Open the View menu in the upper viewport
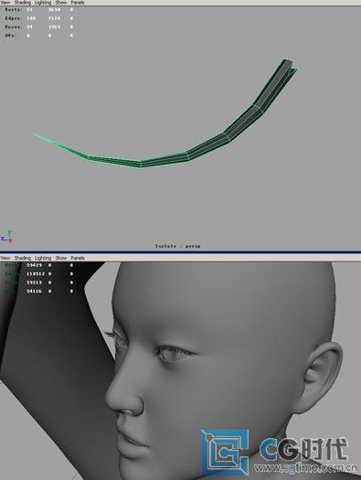Image resolution: width=361 pixels, height=480 pixels. 5,2
